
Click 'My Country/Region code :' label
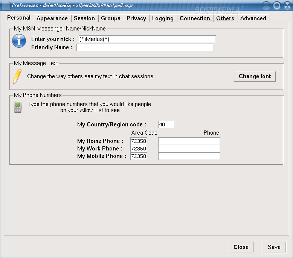click(x=112, y=124)
